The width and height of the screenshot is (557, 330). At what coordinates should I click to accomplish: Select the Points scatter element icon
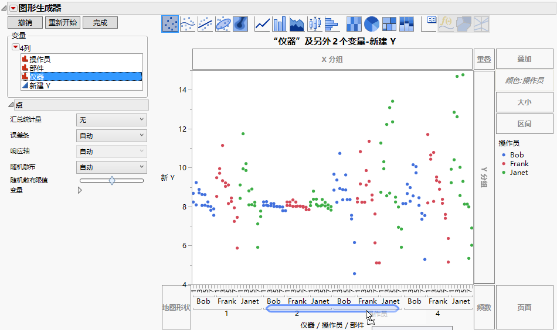coord(170,23)
